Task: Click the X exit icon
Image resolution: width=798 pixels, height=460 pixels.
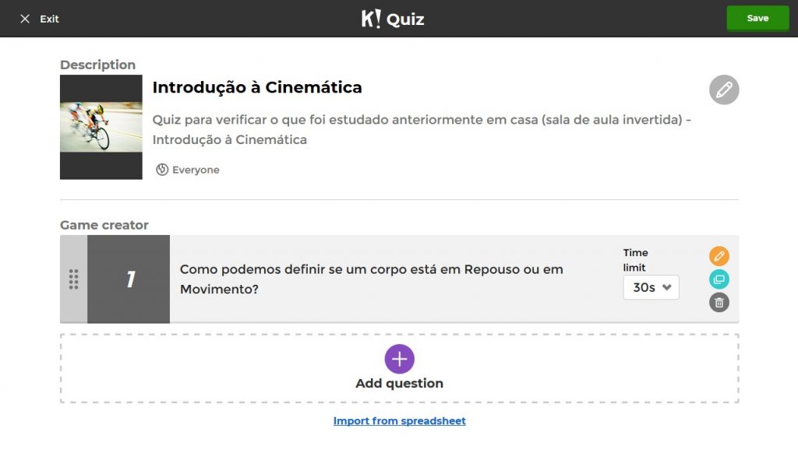Action: pyautogui.click(x=25, y=19)
